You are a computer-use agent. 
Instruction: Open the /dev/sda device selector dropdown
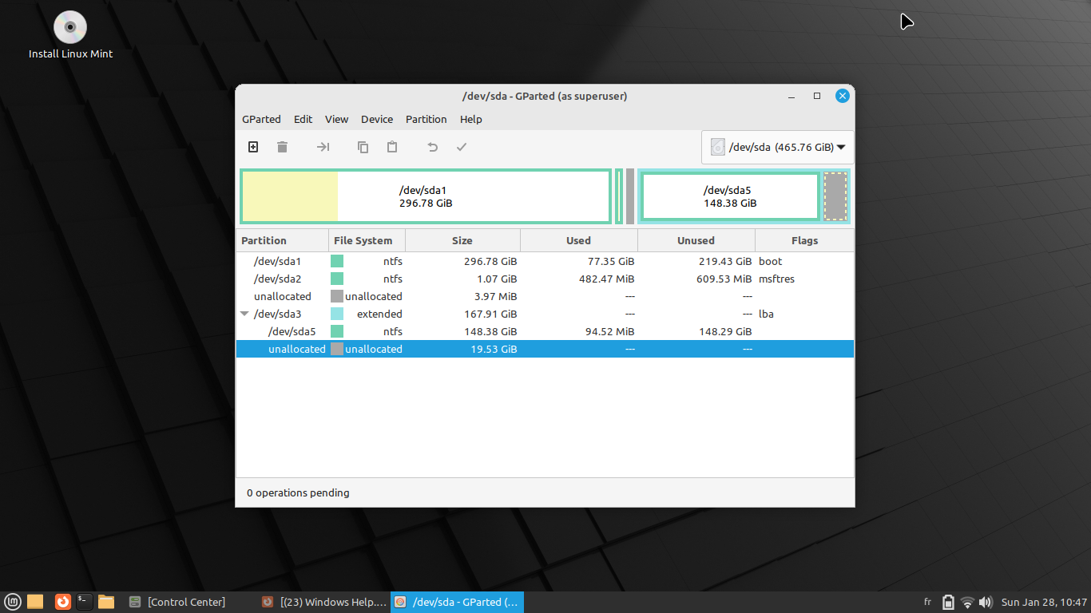coord(778,147)
